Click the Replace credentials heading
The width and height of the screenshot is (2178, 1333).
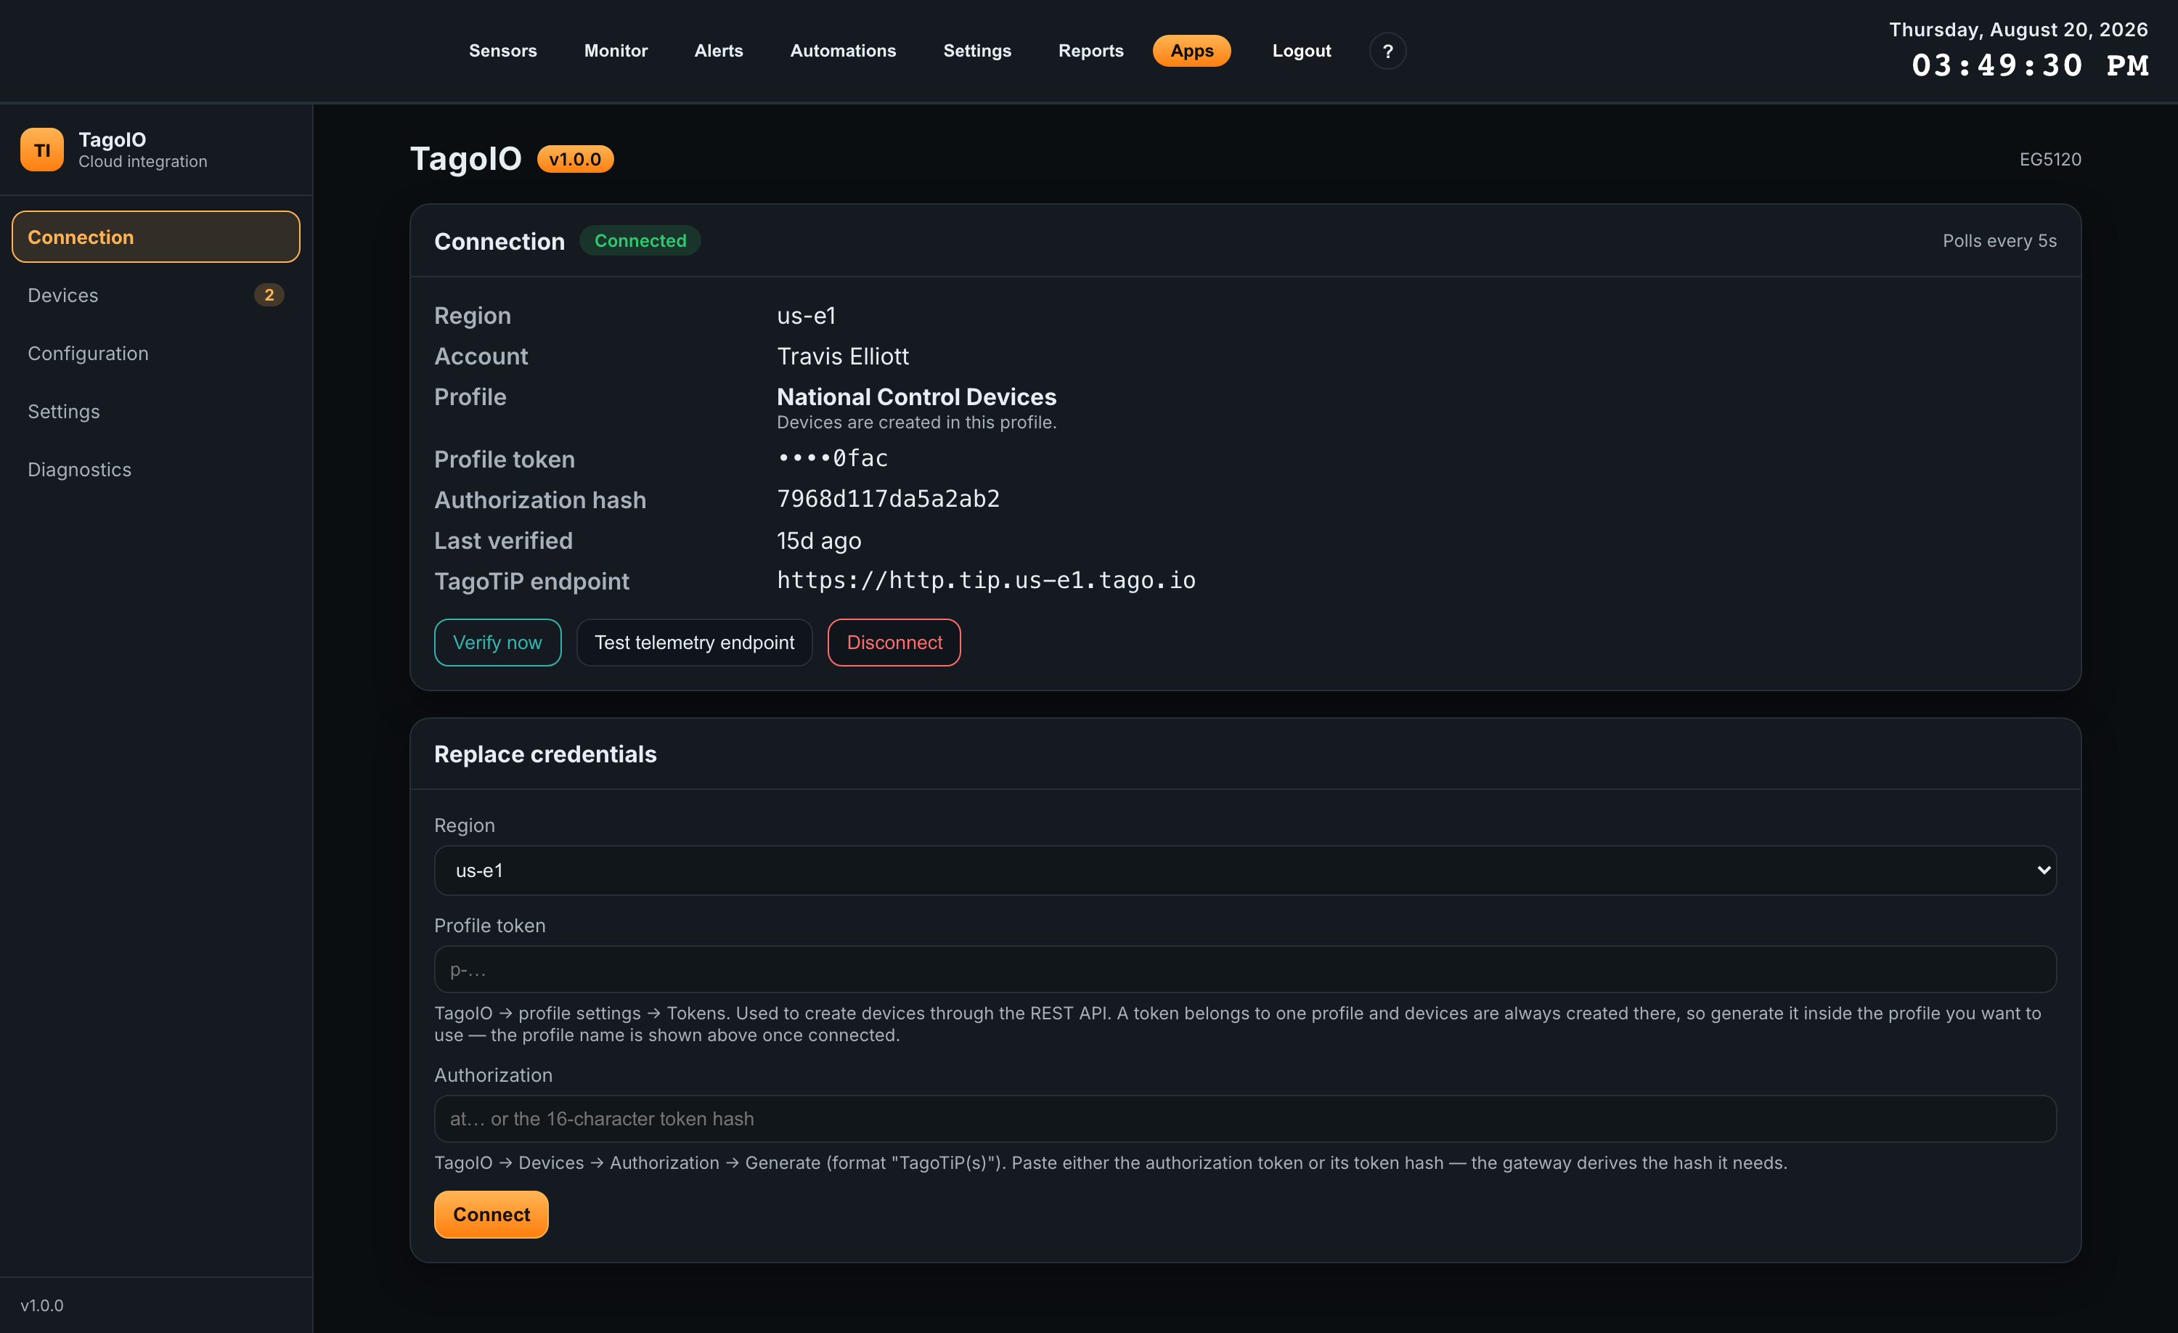(544, 754)
